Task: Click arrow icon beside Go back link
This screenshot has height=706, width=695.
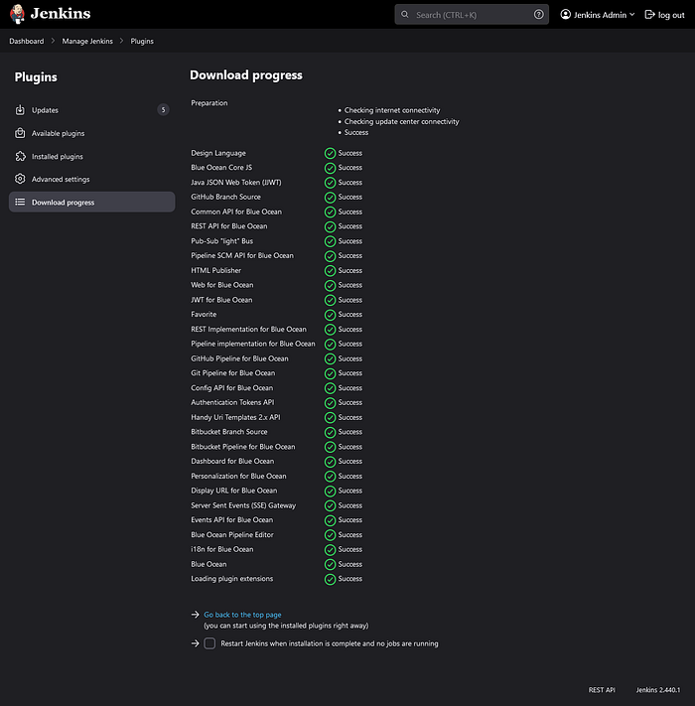Action: (x=195, y=615)
